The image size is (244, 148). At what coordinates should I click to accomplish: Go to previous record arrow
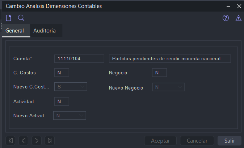(x=24, y=140)
